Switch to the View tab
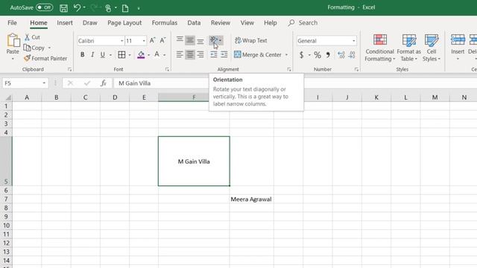 pos(247,23)
